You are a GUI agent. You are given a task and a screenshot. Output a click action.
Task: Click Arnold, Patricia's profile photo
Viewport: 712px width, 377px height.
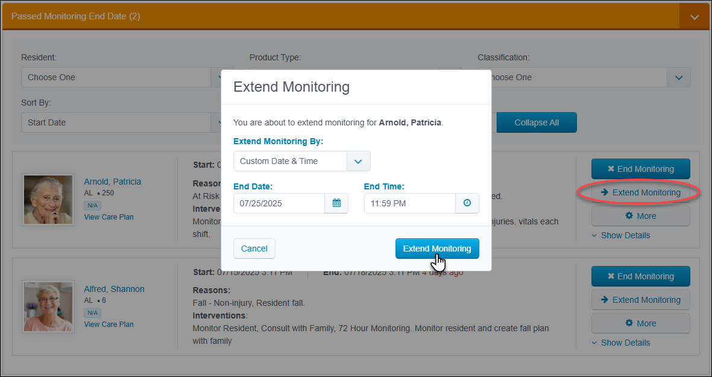tap(48, 200)
